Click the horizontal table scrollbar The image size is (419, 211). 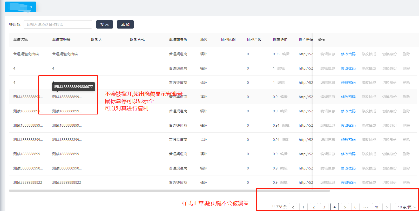169,191
